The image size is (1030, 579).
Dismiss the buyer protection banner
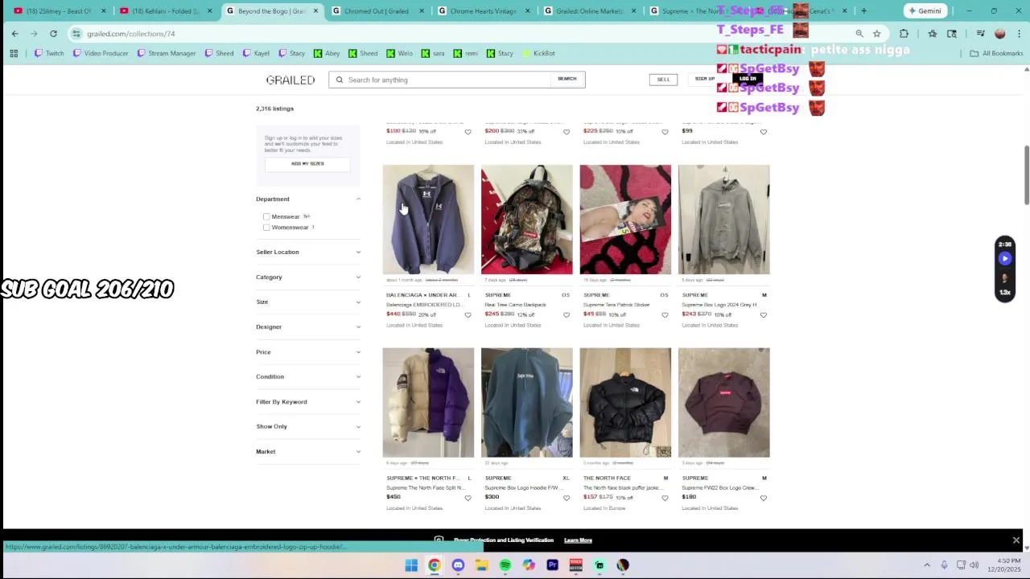(1016, 540)
